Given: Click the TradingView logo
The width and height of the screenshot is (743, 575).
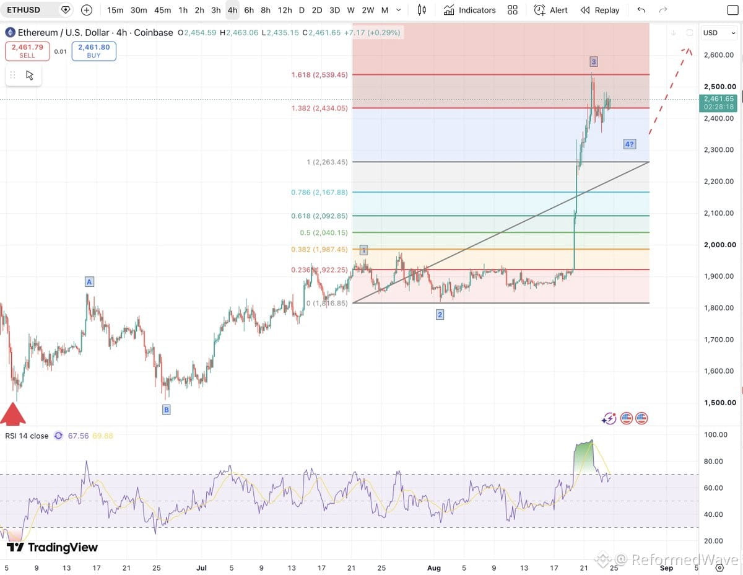Looking at the screenshot, I should 52,547.
